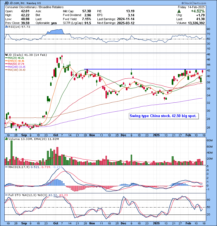This screenshot has width=217, height=226.
Task: Click the 40M mark on volume axis
Action: (x=210, y=153)
